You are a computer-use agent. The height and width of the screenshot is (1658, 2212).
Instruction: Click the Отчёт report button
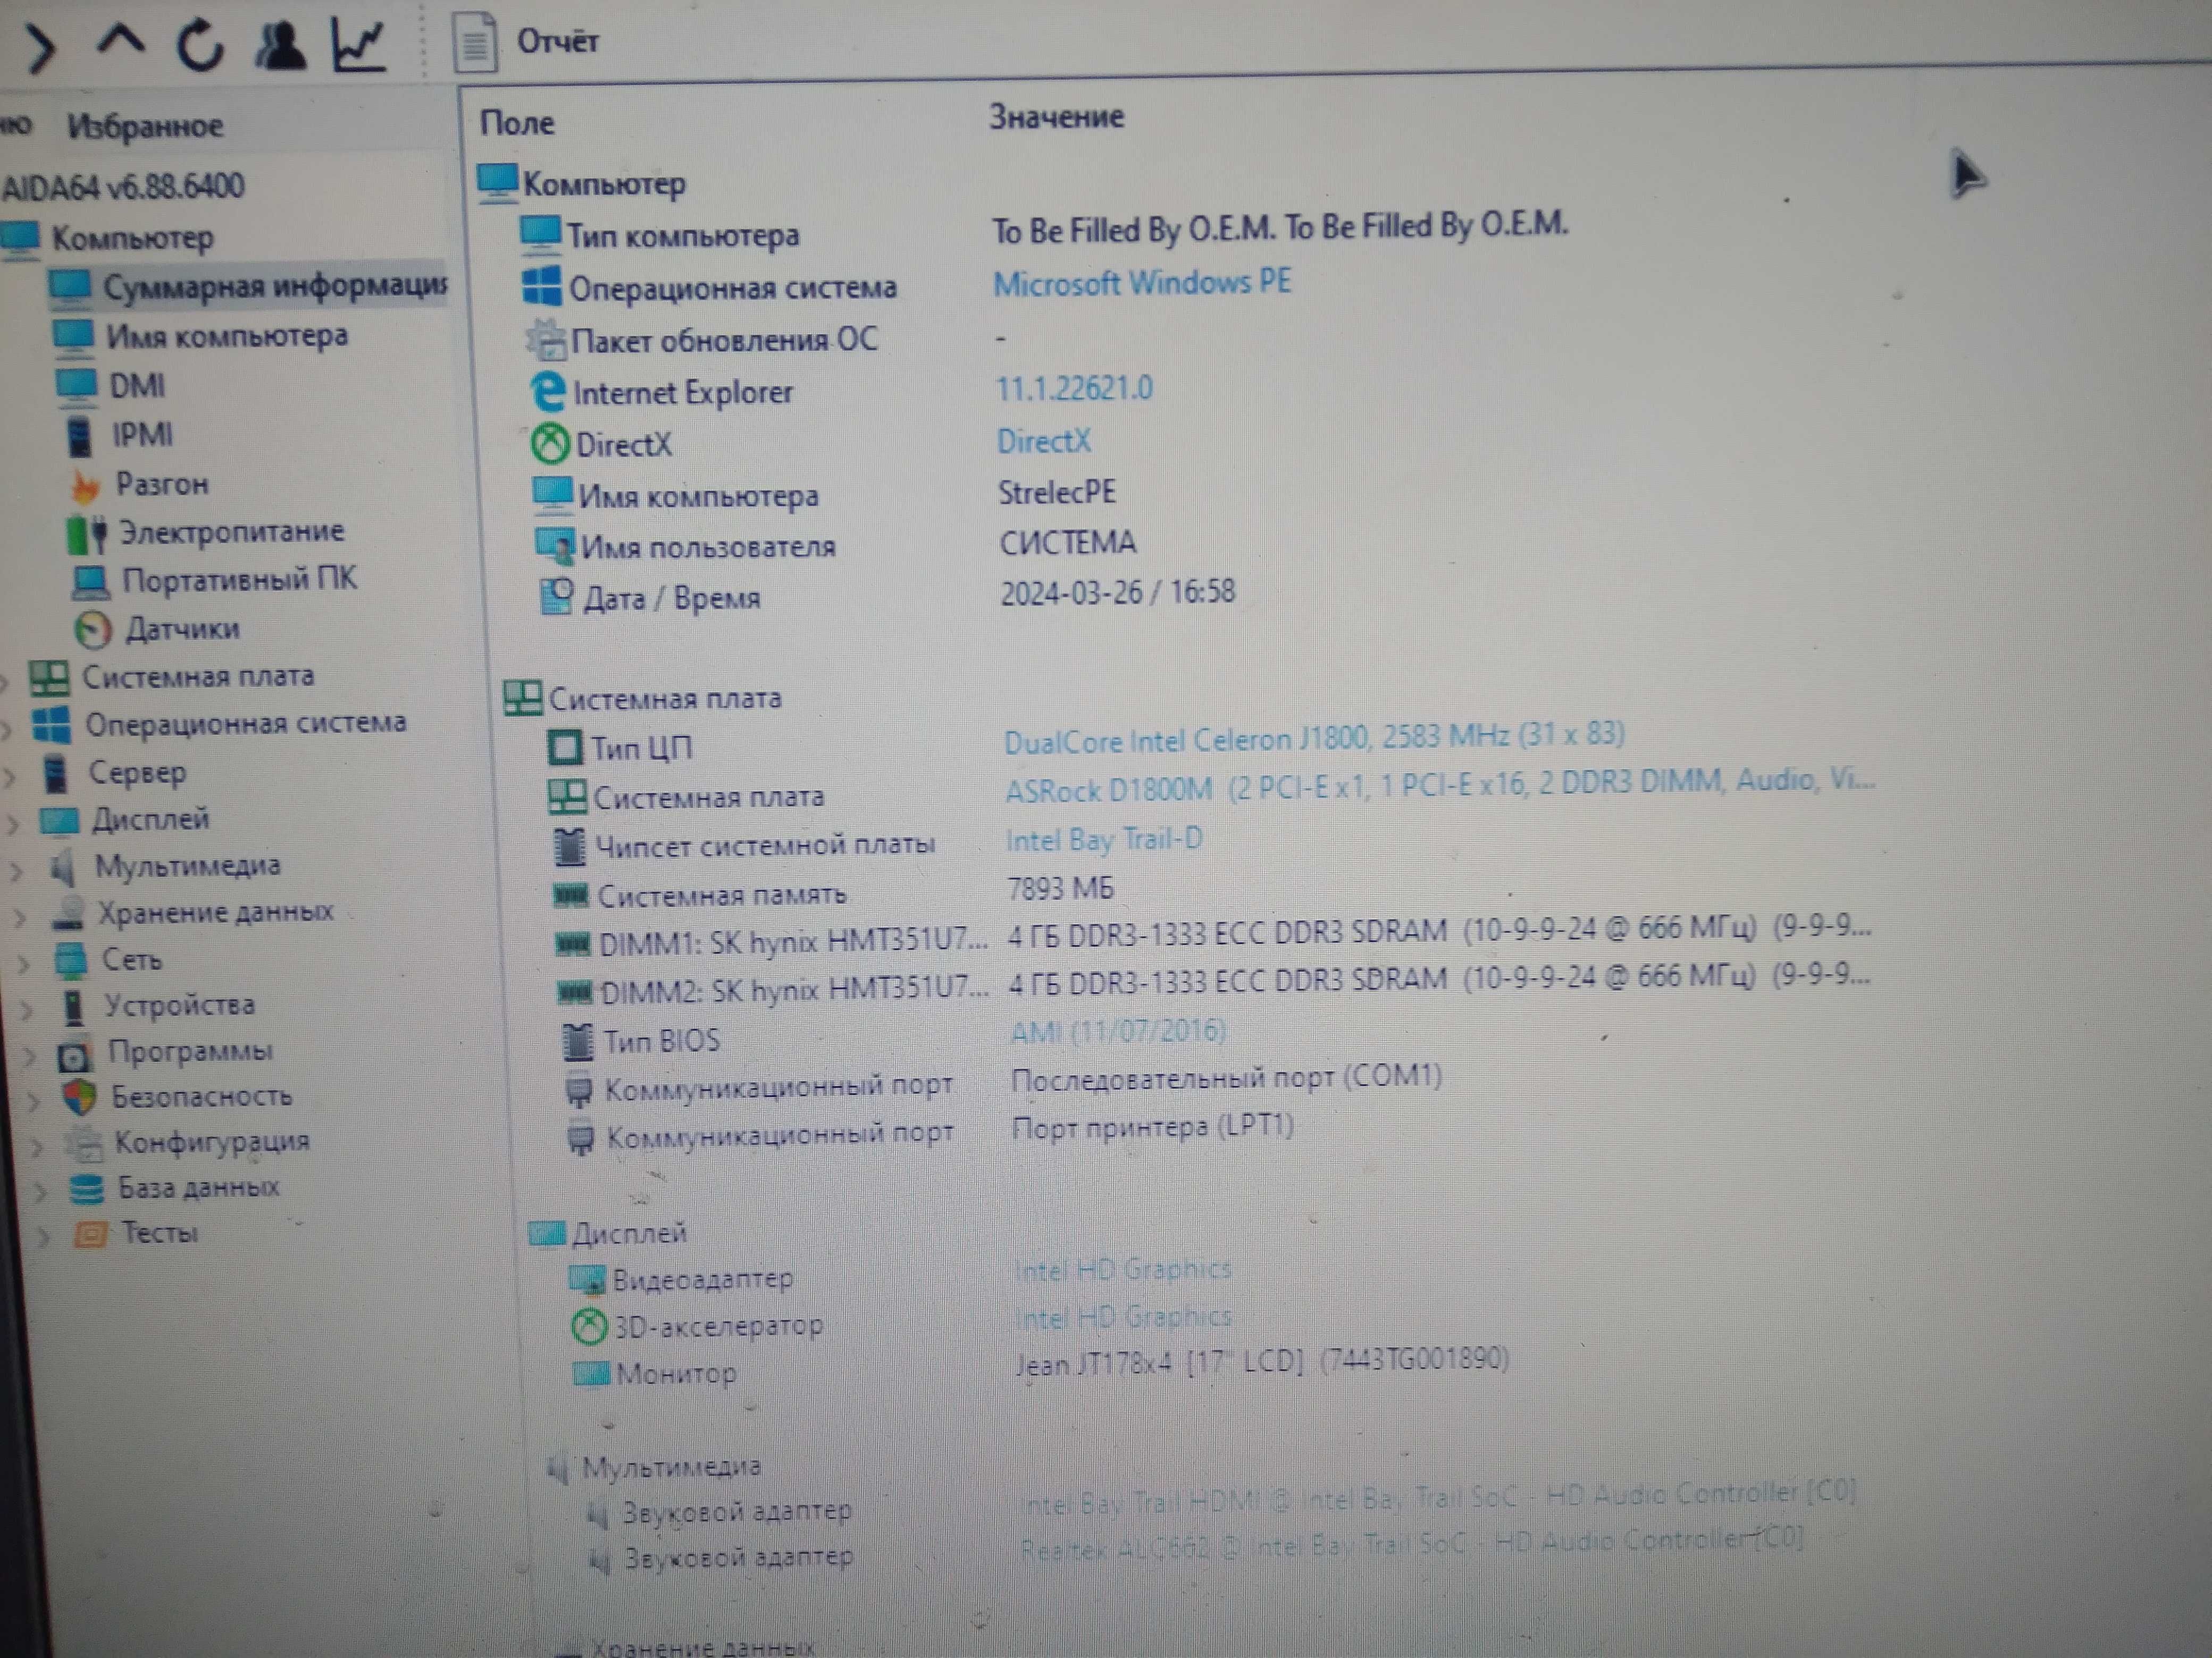click(x=528, y=42)
